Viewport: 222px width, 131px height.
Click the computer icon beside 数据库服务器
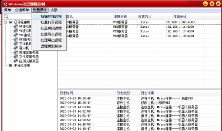[x=16, y=53]
